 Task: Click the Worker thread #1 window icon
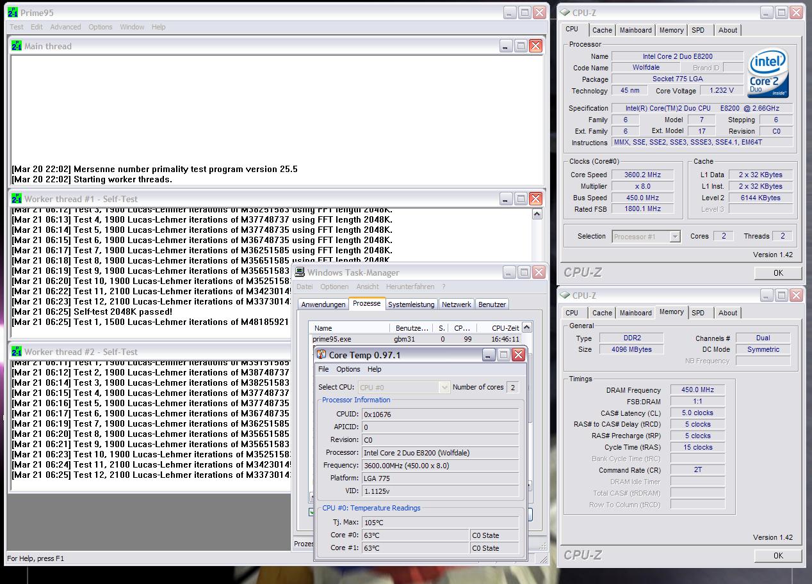(17, 199)
